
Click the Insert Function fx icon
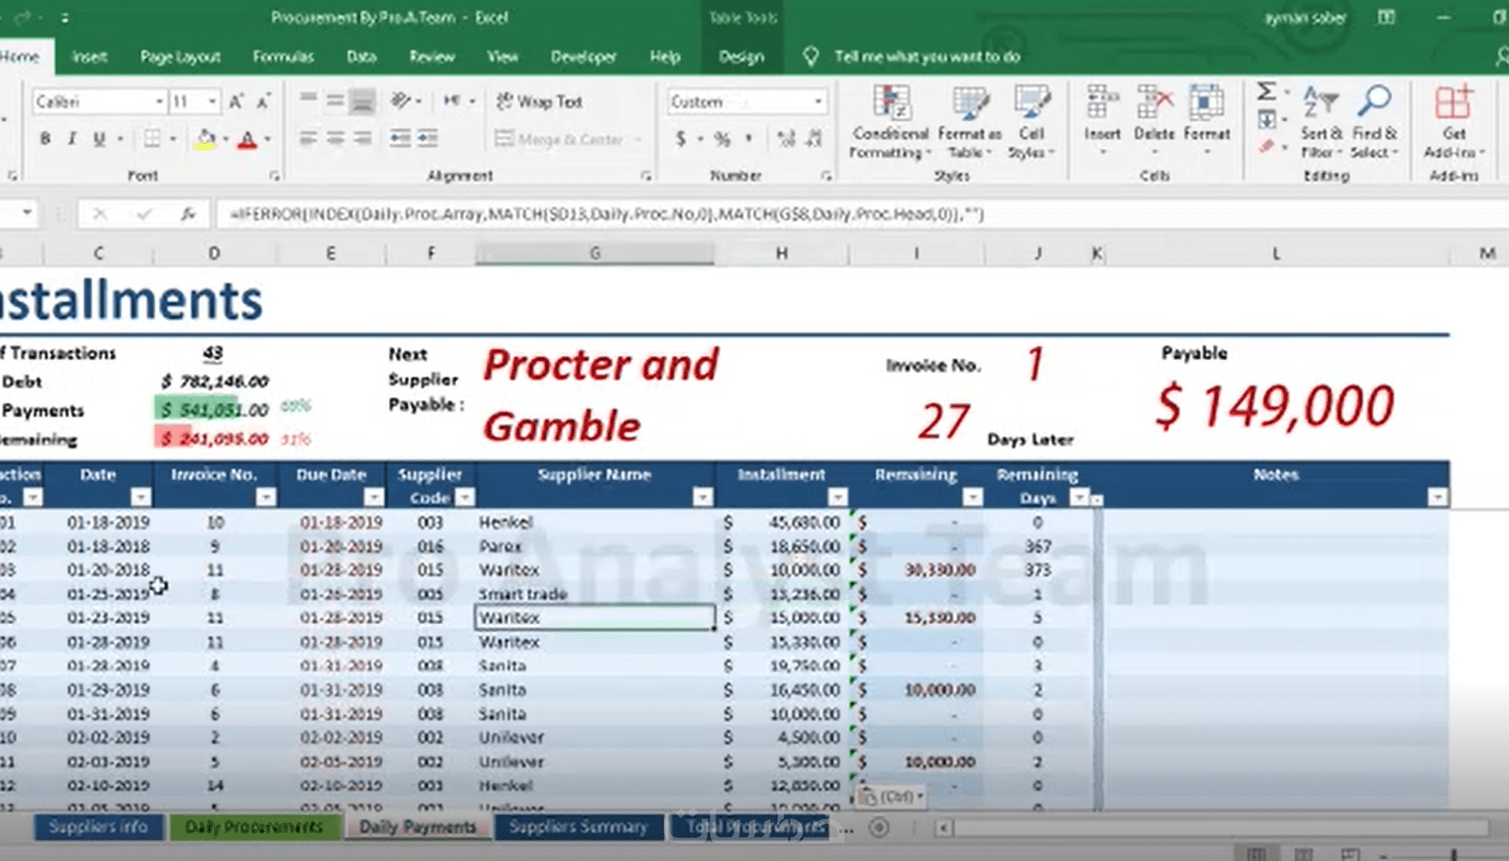(188, 214)
